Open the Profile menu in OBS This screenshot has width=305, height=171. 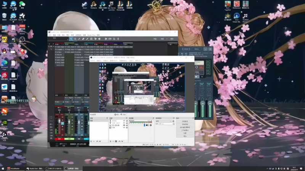pyautogui.click(x=114, y=61)
